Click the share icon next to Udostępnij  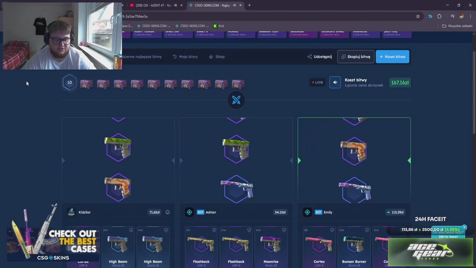click(x=309, y=57)
